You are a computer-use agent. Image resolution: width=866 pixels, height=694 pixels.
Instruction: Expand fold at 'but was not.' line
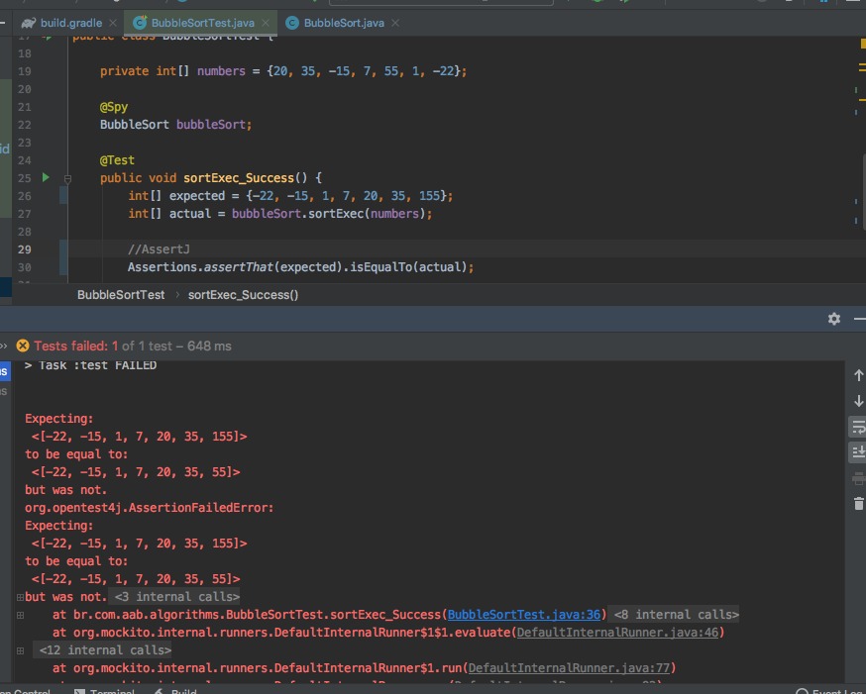[x=20, y=597]
